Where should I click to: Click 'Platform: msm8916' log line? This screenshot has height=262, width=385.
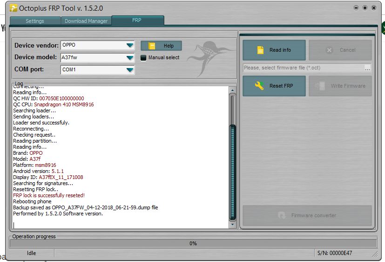click(34, 165)
